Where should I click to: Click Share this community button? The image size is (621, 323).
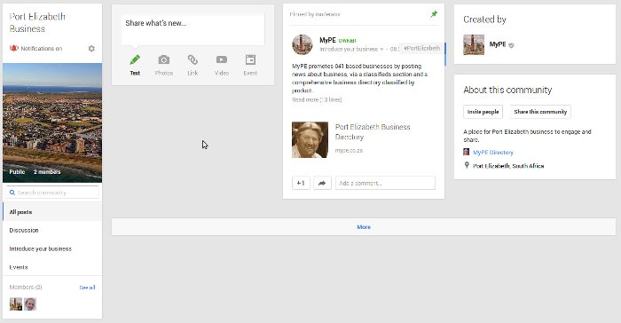(x=540, y=112)
